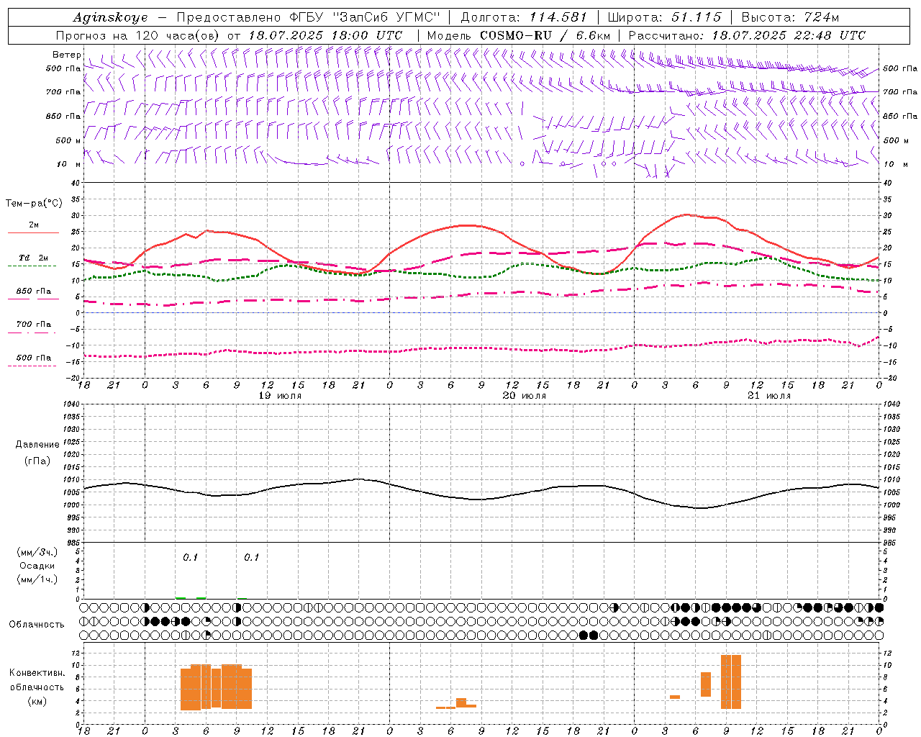The height and width of the screenshot is (737, 921).
Task: Click the (км) unit of convective clouds
Action: pyautogui.click(x=37, y=701)
